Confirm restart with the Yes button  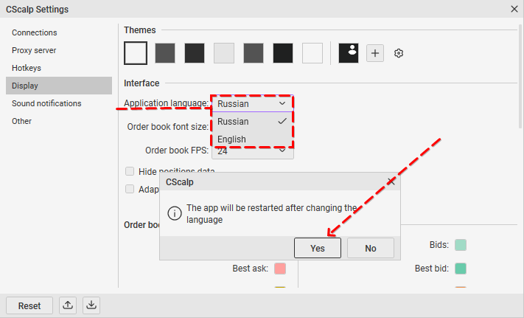pos(318,248)
